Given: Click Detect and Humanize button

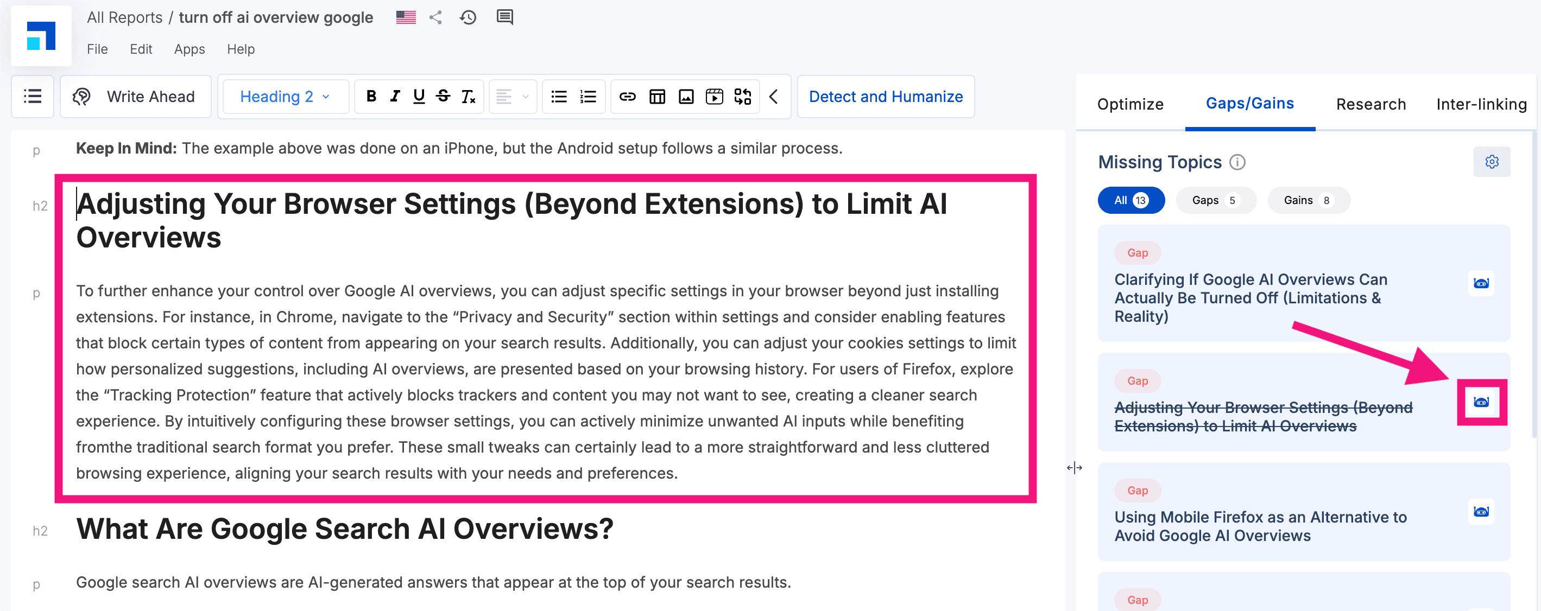Looking at the screenshot, I should [886, 96].
